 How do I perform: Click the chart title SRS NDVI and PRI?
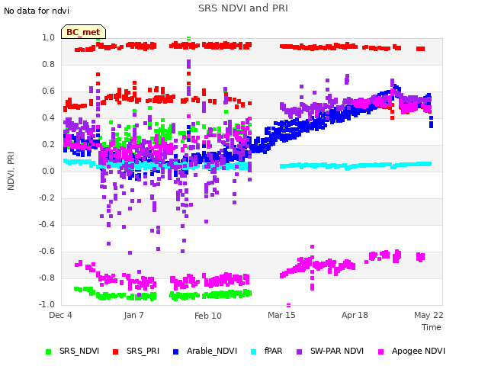coord(243,8)
